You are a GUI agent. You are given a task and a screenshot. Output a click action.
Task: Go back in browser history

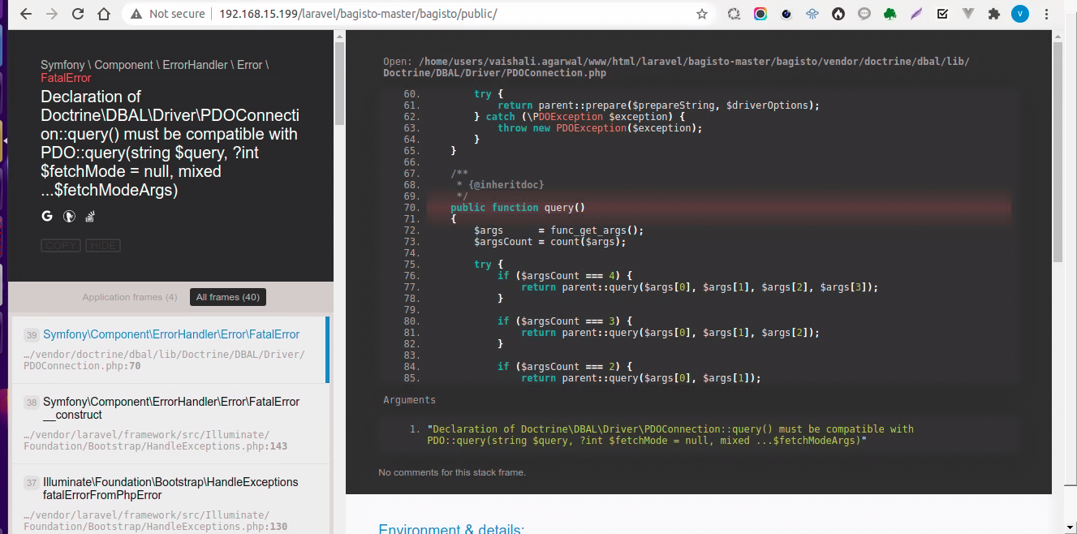pos(25,14)
